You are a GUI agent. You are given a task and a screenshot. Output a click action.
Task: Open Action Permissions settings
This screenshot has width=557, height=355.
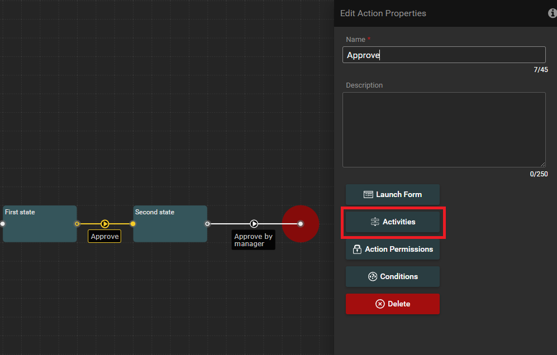393,249
